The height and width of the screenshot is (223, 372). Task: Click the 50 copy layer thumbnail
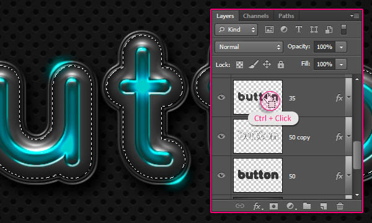point(258,136)
